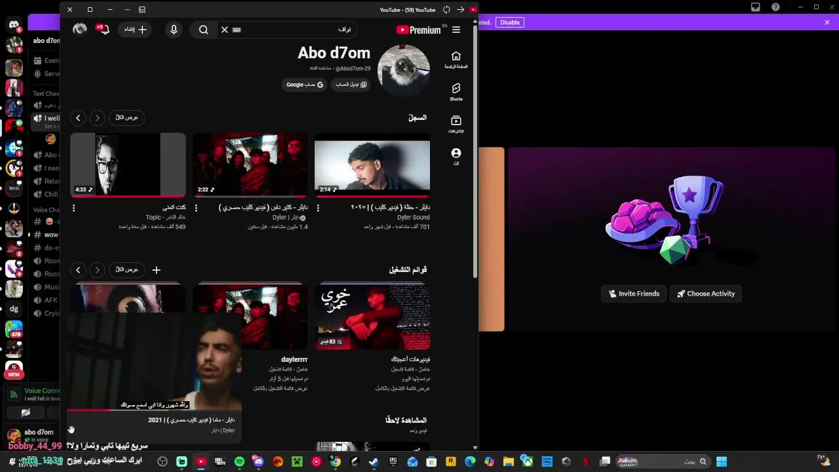Click the @Abod7om-29 channel handle
Viewport: 839px width, 472px height.
coord(353,68)
